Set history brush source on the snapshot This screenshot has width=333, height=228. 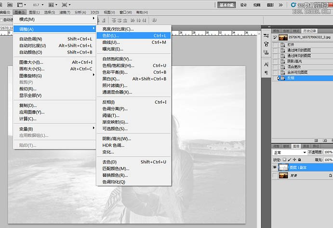coord(275,38)
